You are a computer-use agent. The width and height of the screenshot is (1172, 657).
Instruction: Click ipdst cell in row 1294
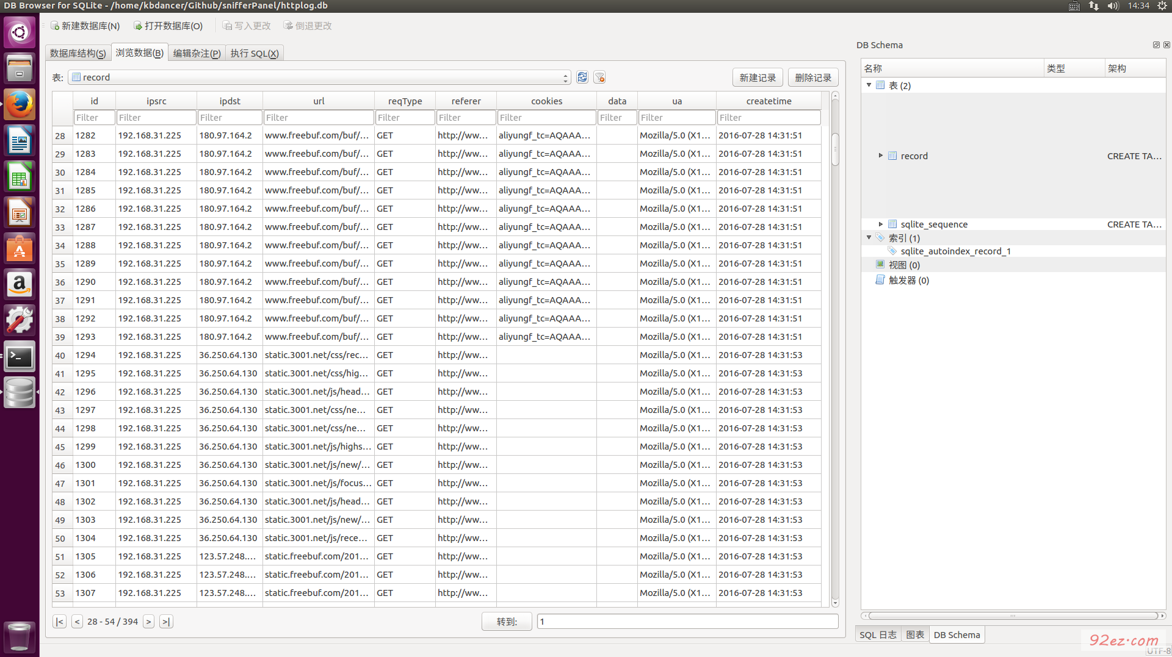pyautogui.click(x=230, y=355)
